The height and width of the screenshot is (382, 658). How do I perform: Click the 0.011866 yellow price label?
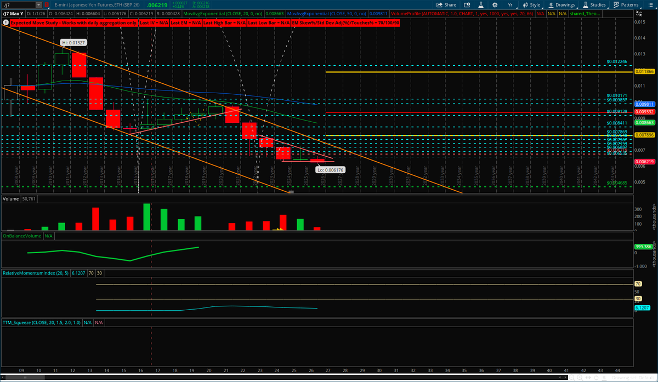click(645, 72)
